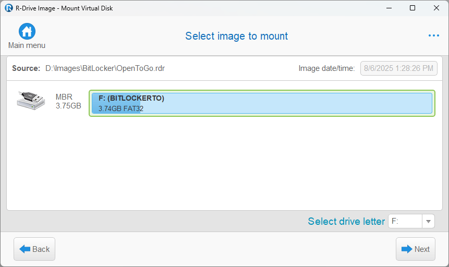Open the three-dots more options menu
Screen dimensions: 449x267
[x=433, y=35]
